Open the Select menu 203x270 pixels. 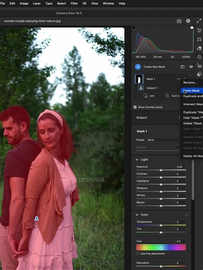click(61, 4)
